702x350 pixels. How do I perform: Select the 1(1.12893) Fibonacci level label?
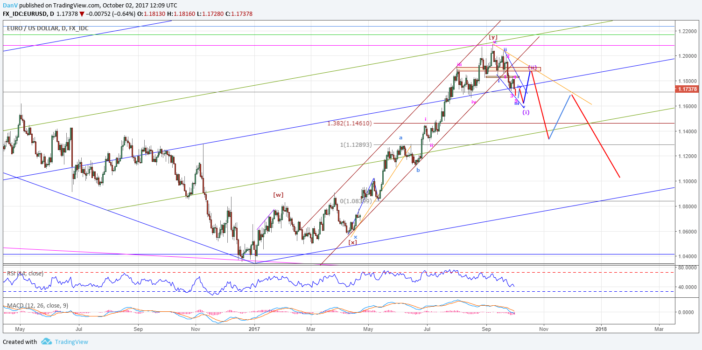355,145
